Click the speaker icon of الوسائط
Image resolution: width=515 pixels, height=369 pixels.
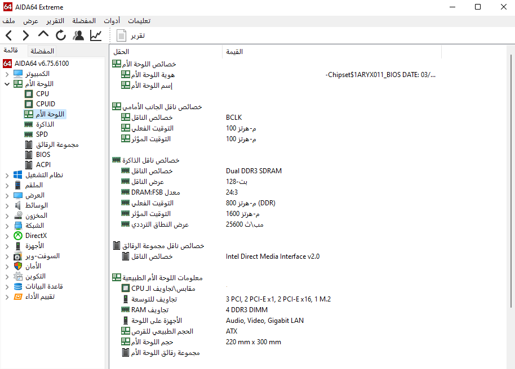(17, 205)
